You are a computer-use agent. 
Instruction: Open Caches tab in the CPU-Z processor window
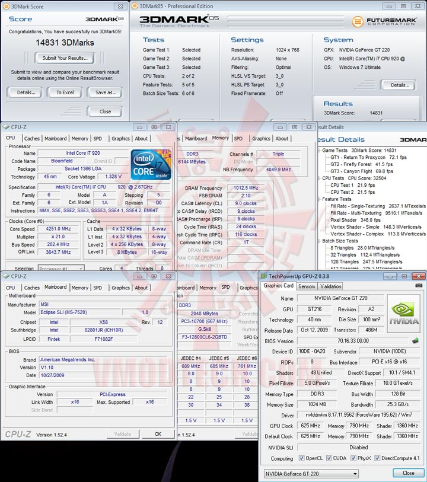click(x=31, y=139)
